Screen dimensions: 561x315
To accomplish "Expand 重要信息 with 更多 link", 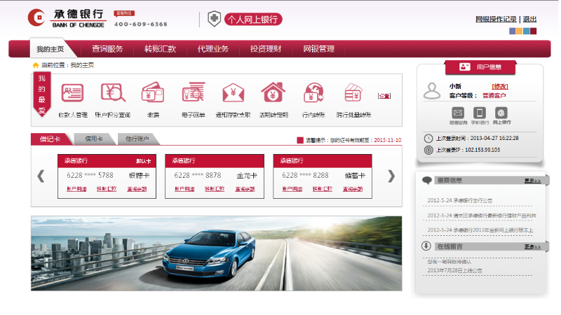I will [x=532, y=181].
